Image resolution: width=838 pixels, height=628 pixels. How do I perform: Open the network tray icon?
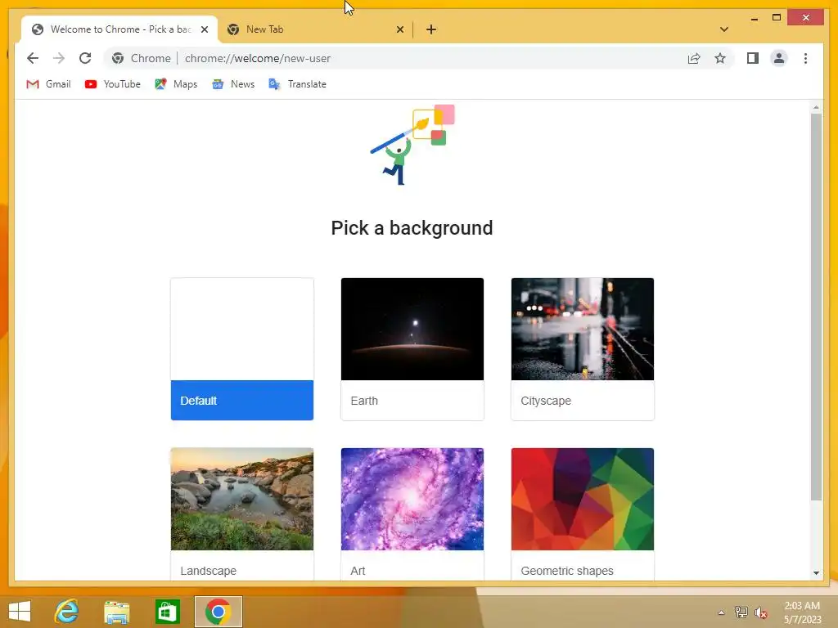click(741, 612)
